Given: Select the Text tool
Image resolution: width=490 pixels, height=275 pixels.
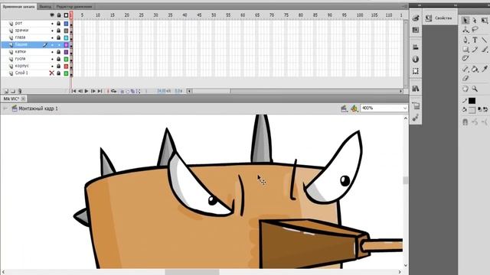Looking at the screenshot, I should coord(475,40).
